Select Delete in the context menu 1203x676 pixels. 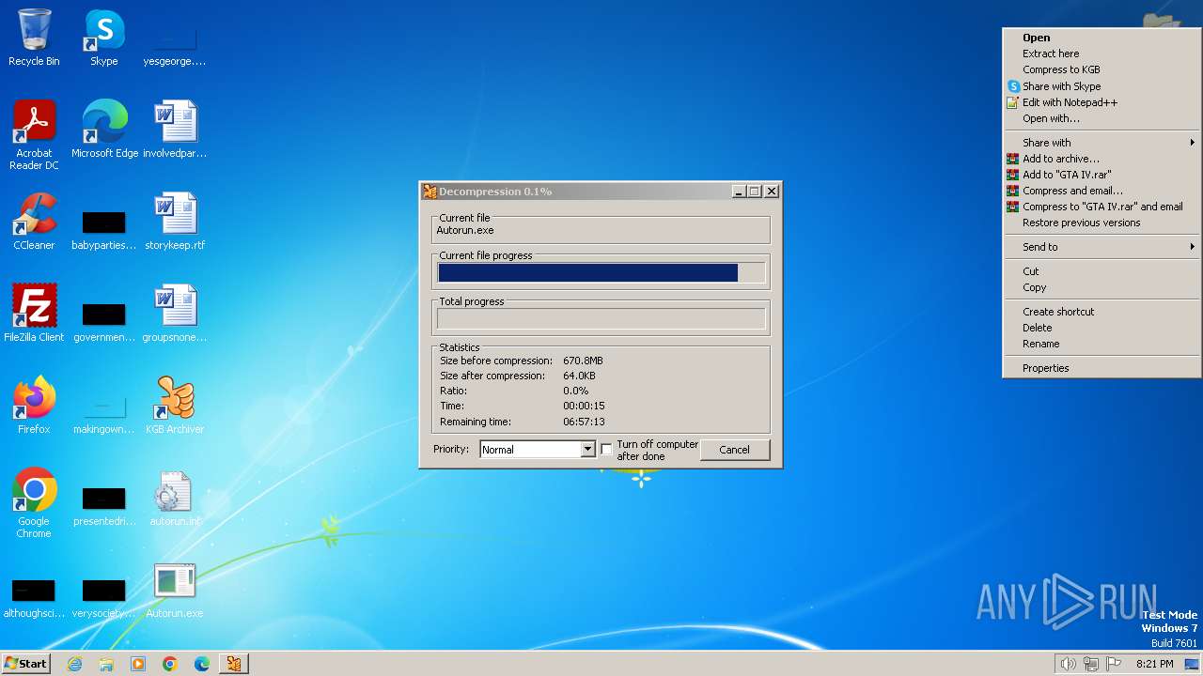click(x=1101, y=328)
